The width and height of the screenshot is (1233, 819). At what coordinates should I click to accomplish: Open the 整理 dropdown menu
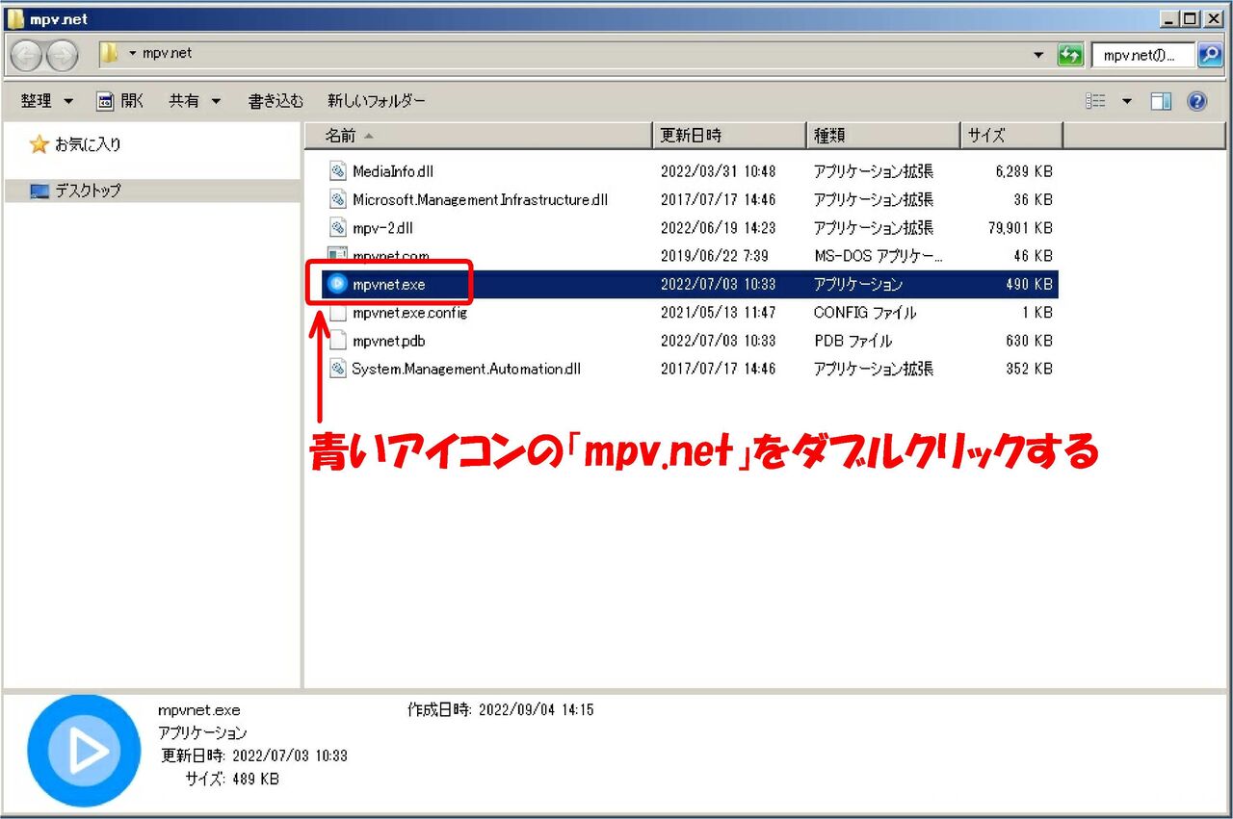coord(44,100)
